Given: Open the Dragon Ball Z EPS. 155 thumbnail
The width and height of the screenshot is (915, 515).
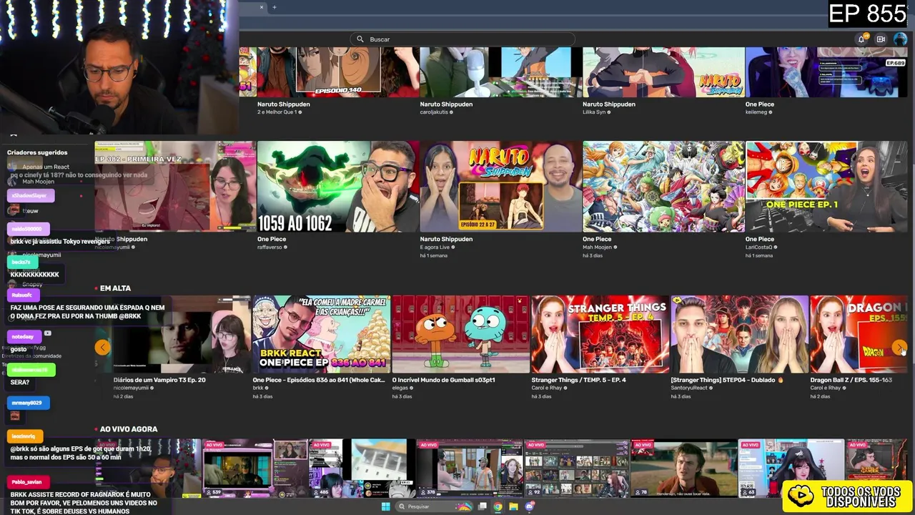Looking at the screenshot, I should [858, 334].
